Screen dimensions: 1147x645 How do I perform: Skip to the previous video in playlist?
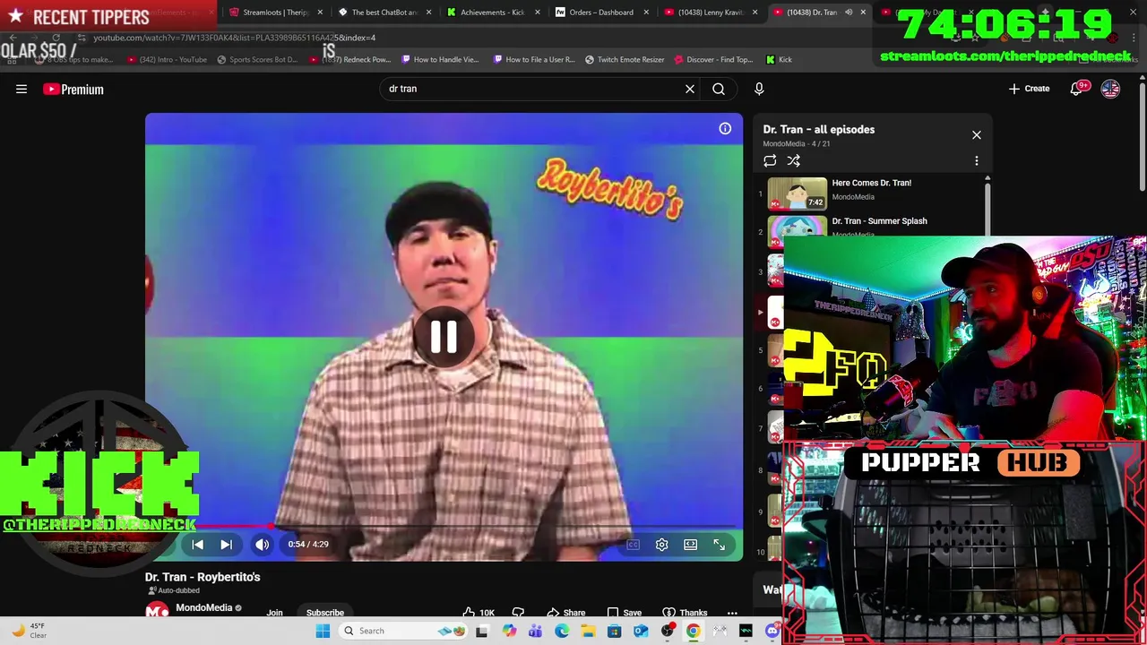(x=197, y=544)
